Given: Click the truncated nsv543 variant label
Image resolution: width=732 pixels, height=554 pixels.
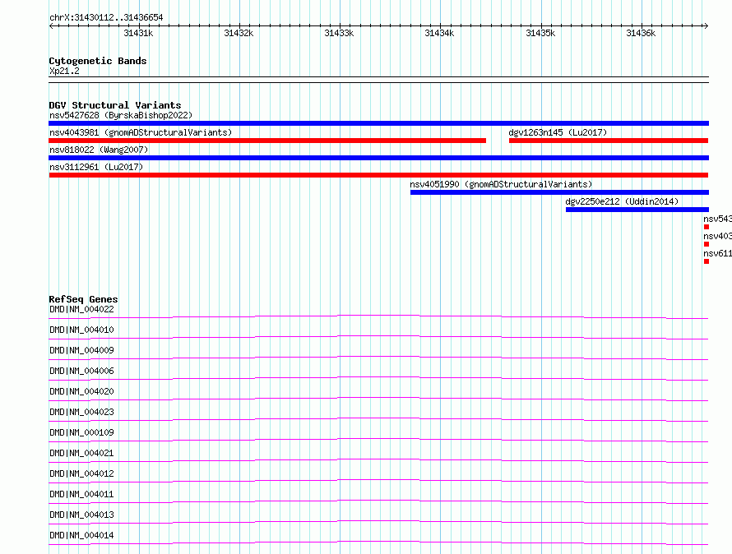Looking at the screenshot, I should [x=717, y=219].
